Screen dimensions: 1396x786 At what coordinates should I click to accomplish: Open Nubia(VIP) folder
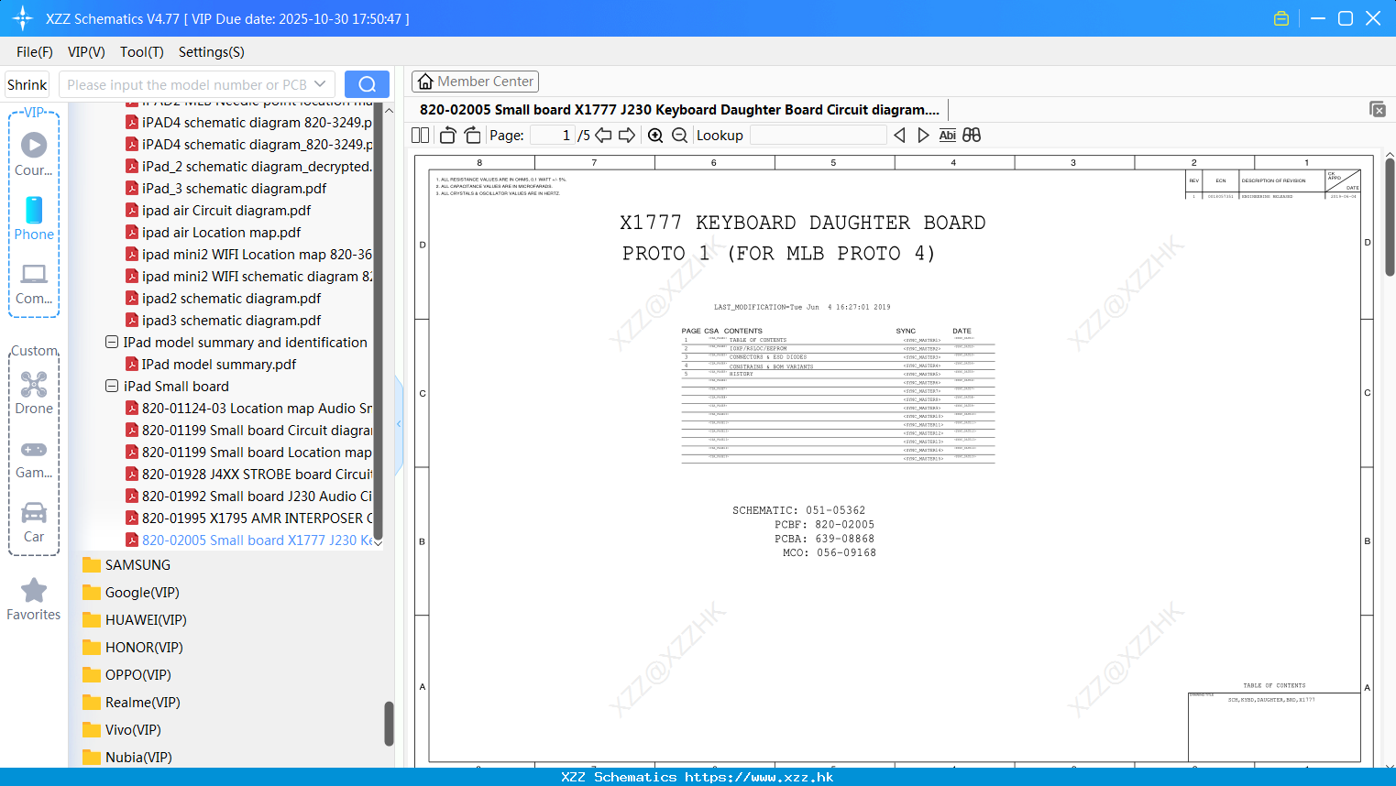click(127, 758)
